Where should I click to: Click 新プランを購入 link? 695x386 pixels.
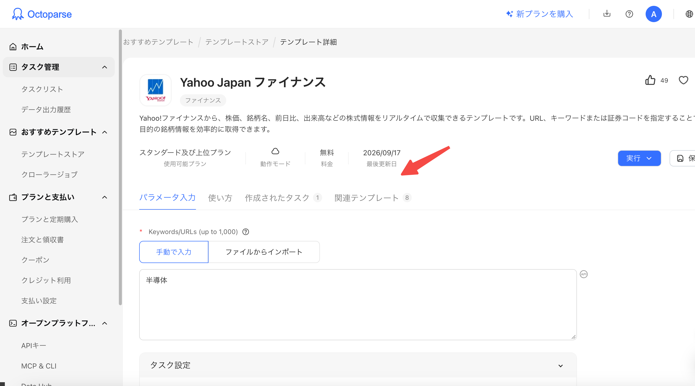click(540, 14)
